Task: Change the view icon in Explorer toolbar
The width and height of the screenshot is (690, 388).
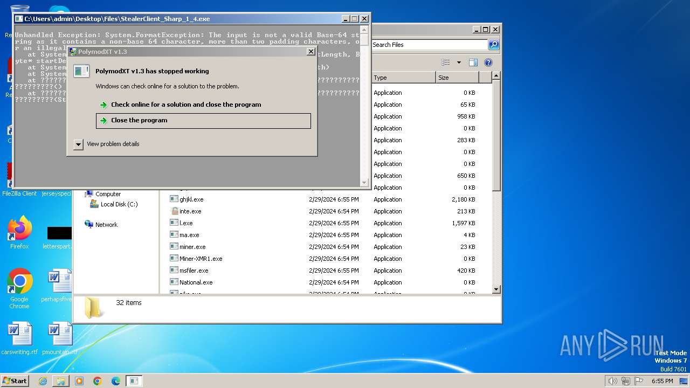Action: coord(446,63)
